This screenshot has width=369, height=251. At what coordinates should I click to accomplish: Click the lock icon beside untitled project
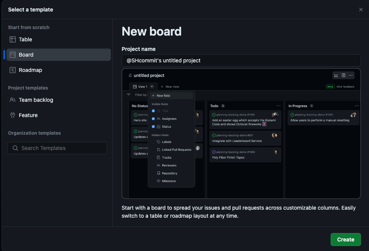pos(130,75)
